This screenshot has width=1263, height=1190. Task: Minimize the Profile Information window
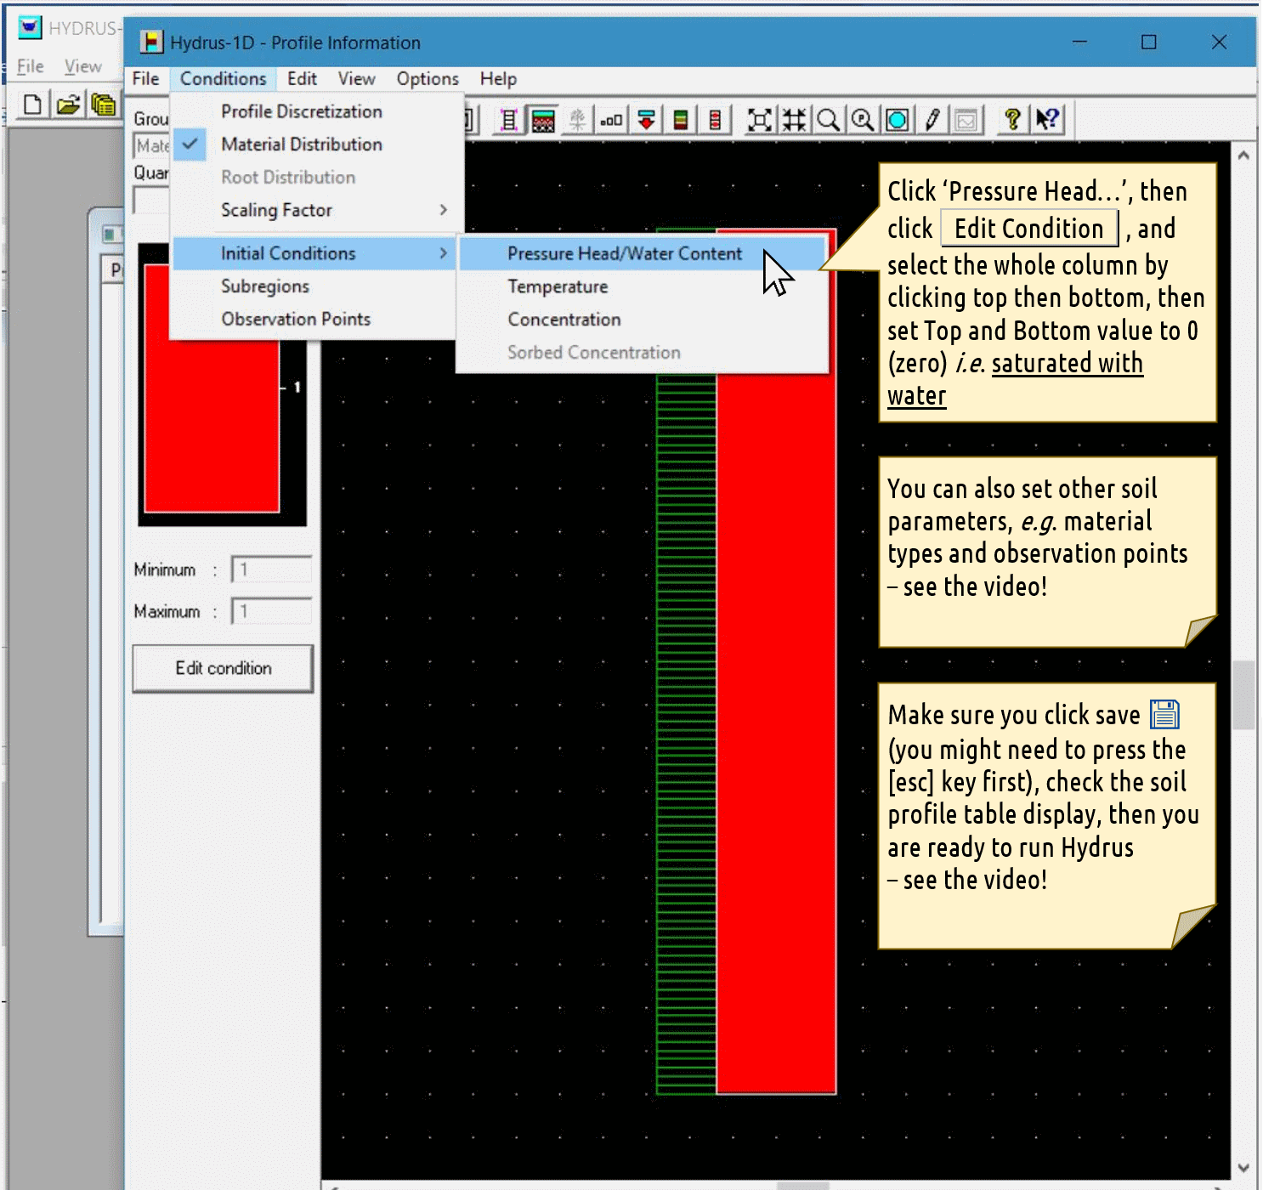point(1080,42)
